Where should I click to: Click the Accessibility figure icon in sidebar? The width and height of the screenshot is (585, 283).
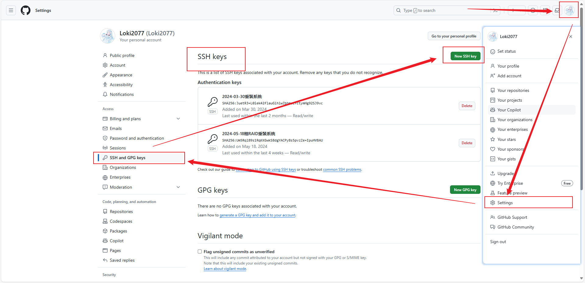[105, 85]
